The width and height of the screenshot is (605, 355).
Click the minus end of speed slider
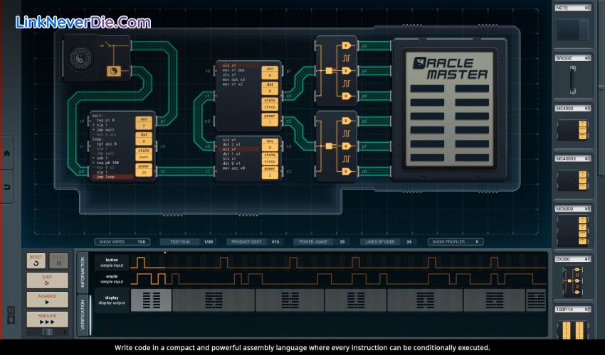(x=30, y=332)
